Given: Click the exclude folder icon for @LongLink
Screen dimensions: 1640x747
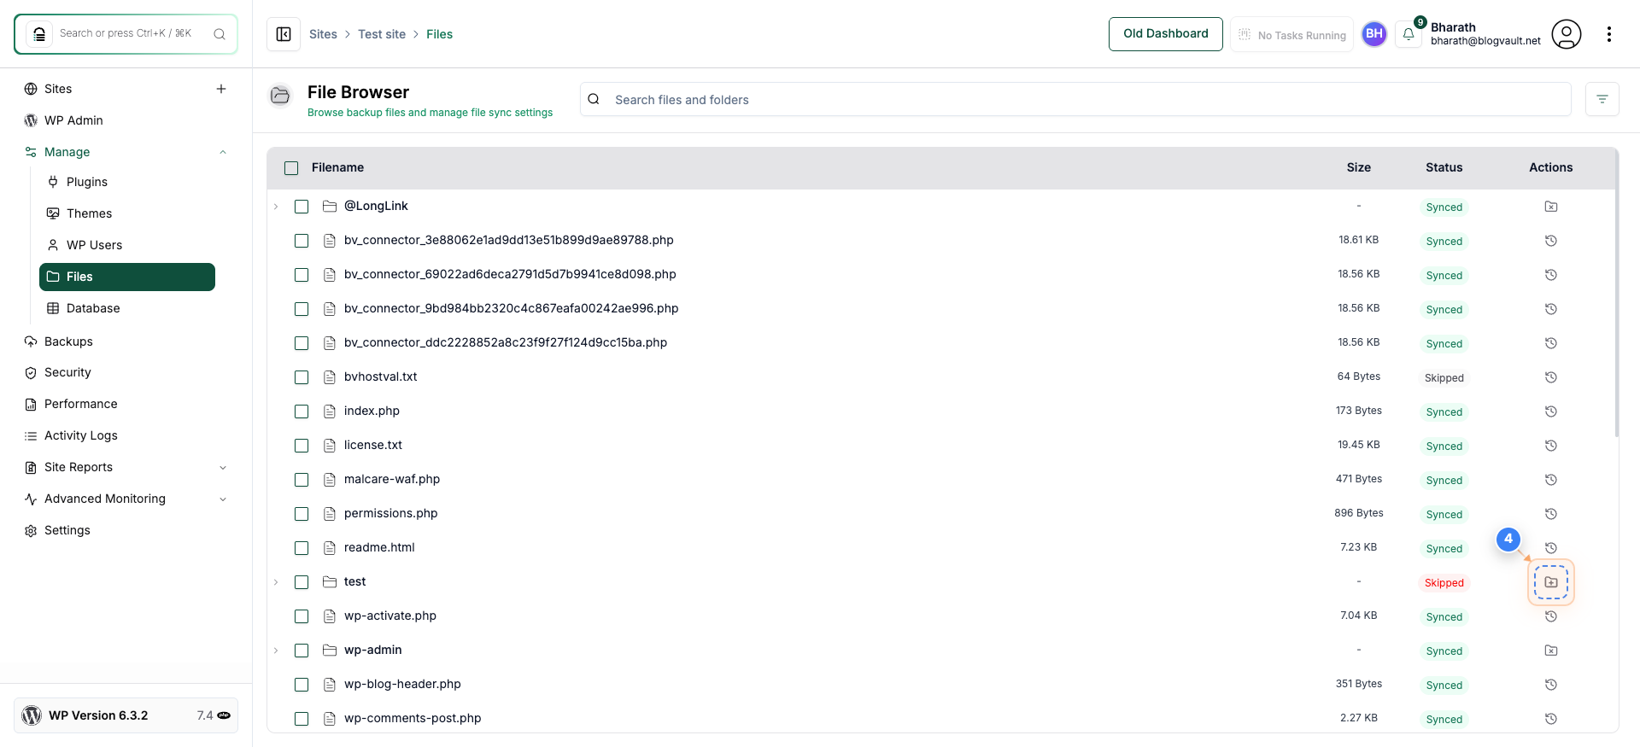Looking at the screenshot, I should tap(1551, 207).
